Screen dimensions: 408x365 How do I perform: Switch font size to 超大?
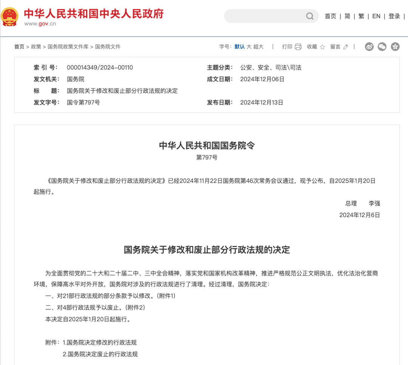(258, 47)
